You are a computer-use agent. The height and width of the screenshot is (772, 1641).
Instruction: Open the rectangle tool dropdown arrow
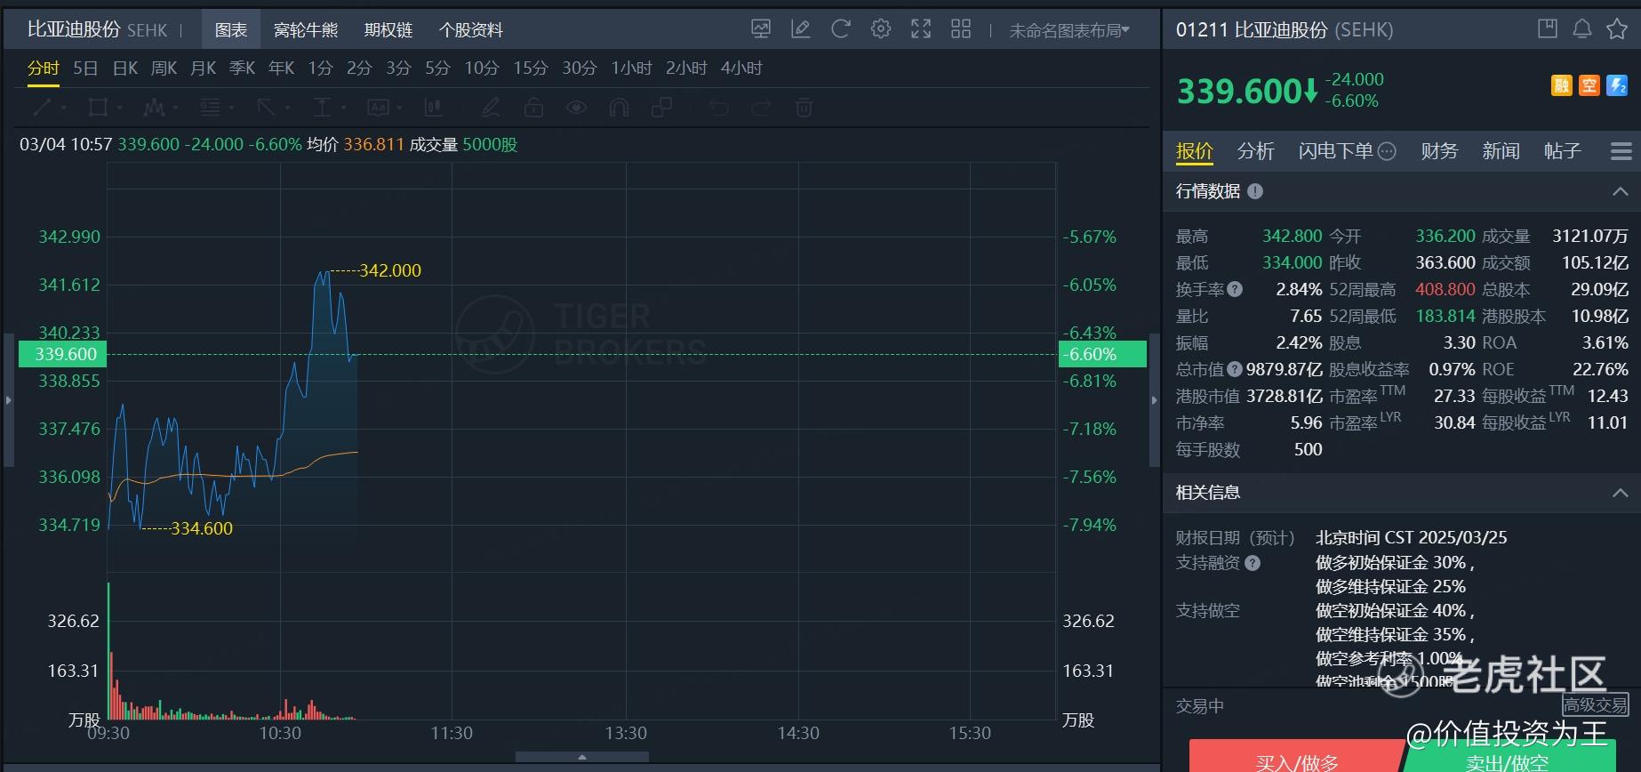(120, 109)
